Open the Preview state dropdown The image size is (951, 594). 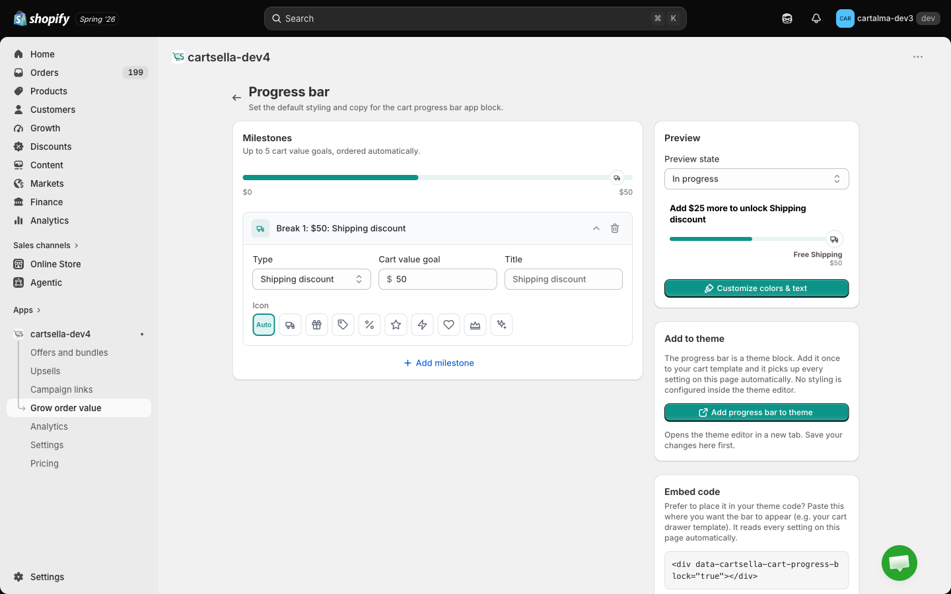coord(757,179)
